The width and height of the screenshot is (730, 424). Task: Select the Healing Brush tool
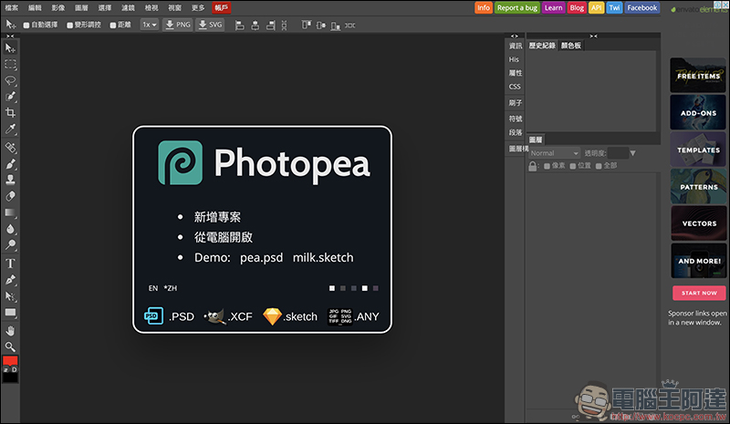pos(10,148)
